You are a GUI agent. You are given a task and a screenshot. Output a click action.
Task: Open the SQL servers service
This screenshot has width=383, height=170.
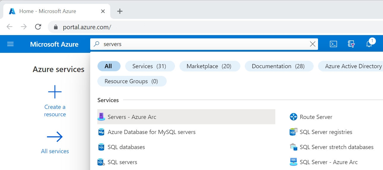(x=122, y=162)
